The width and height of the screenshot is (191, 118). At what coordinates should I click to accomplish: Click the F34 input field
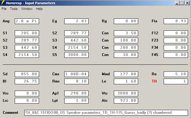[x=176, y=48]
